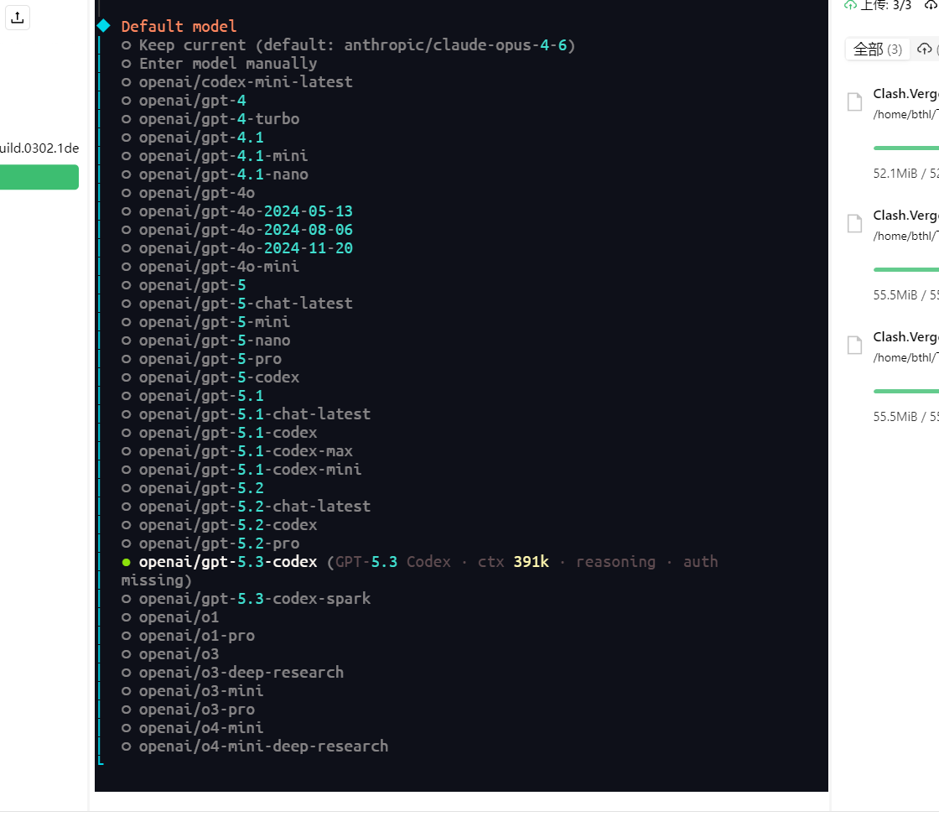
Task: Click file icon of first Clash.Verge transfer
Action: [x=854, y=101]
